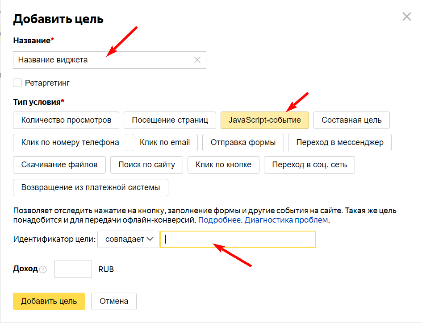The height and width of the screenshot is (323, 422).
Task: Pick Клик по номеру телефона option
Action: pos(70,142)
